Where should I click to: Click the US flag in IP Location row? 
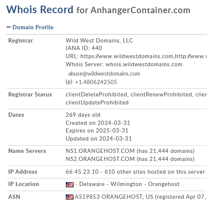tap(70, 185)
